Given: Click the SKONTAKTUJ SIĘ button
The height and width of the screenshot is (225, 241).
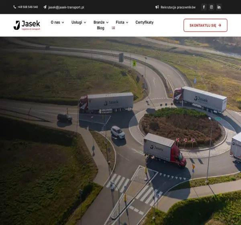Looking at the screenshot, I should coord(205,25).
